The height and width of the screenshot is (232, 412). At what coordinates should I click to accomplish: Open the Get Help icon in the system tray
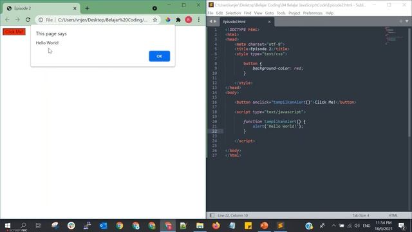309,226
